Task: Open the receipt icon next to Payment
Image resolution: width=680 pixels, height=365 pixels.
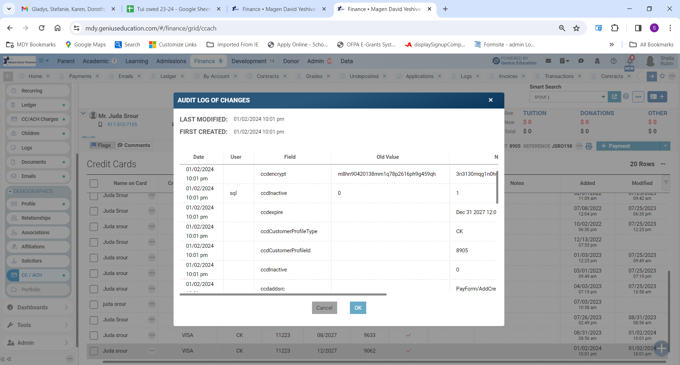Action: tap(589, 146)
